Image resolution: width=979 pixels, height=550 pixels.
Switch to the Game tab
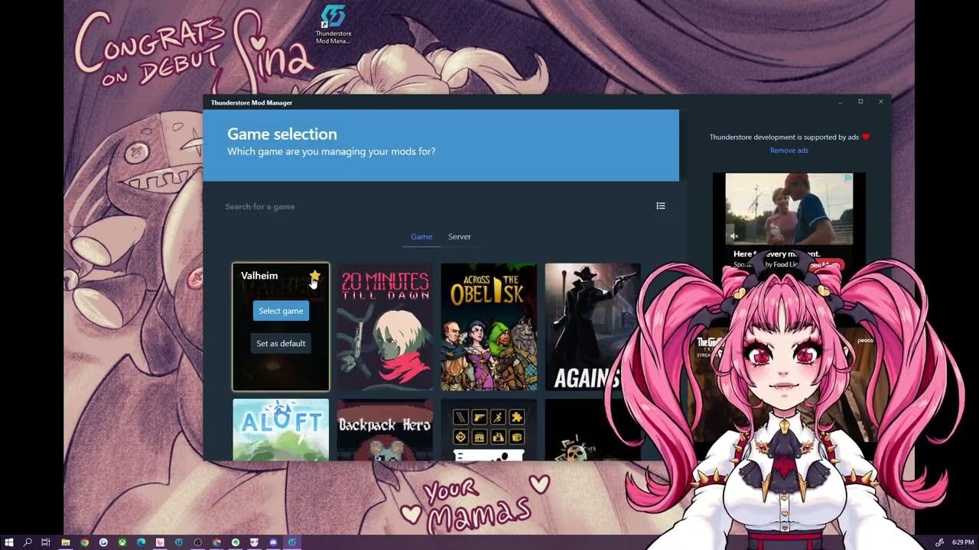pos(421,237)
